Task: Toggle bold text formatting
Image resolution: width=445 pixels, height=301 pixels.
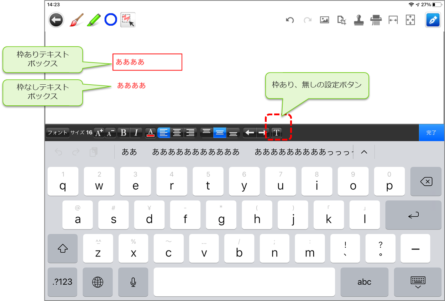Action: coord(124,133)
